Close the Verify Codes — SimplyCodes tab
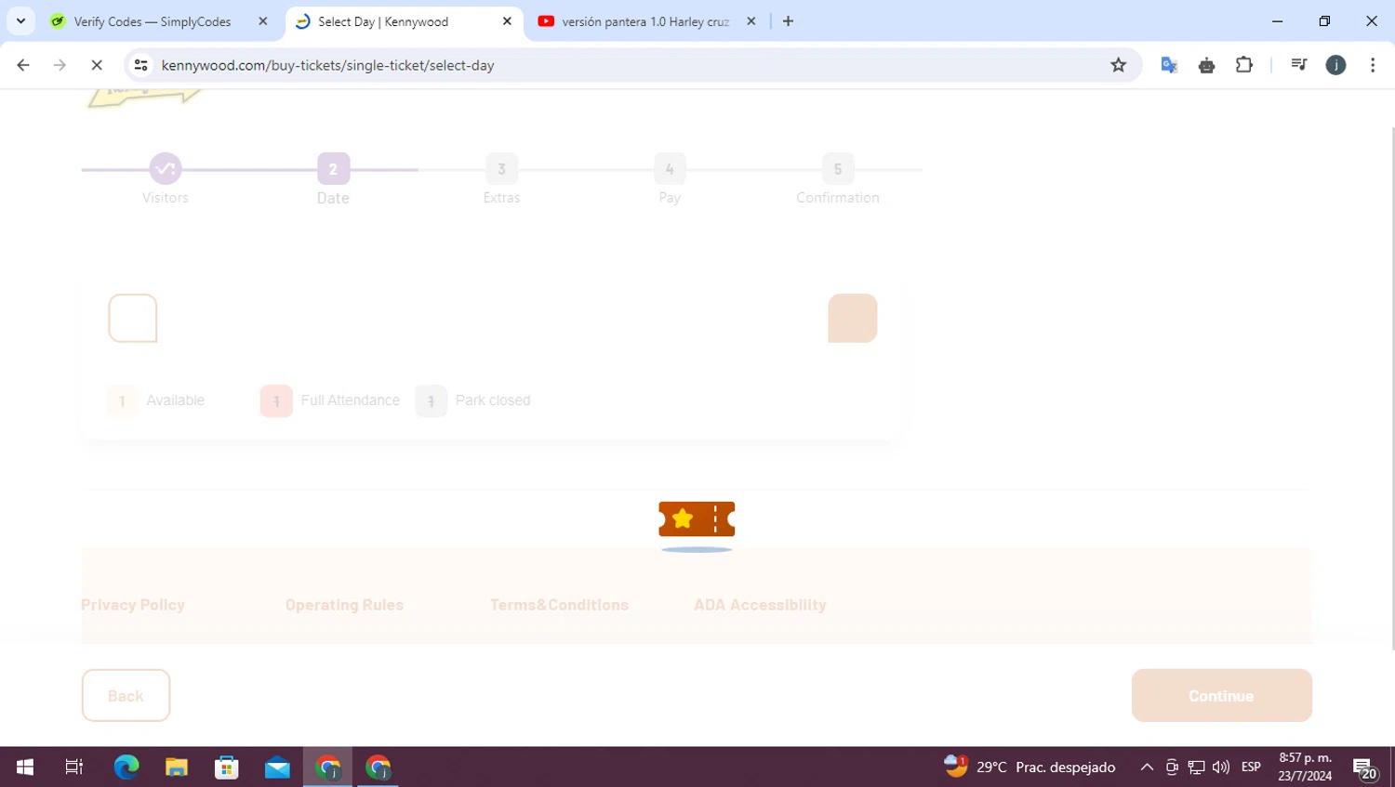This screenshot has height=787, width=1395. point(263,21)
